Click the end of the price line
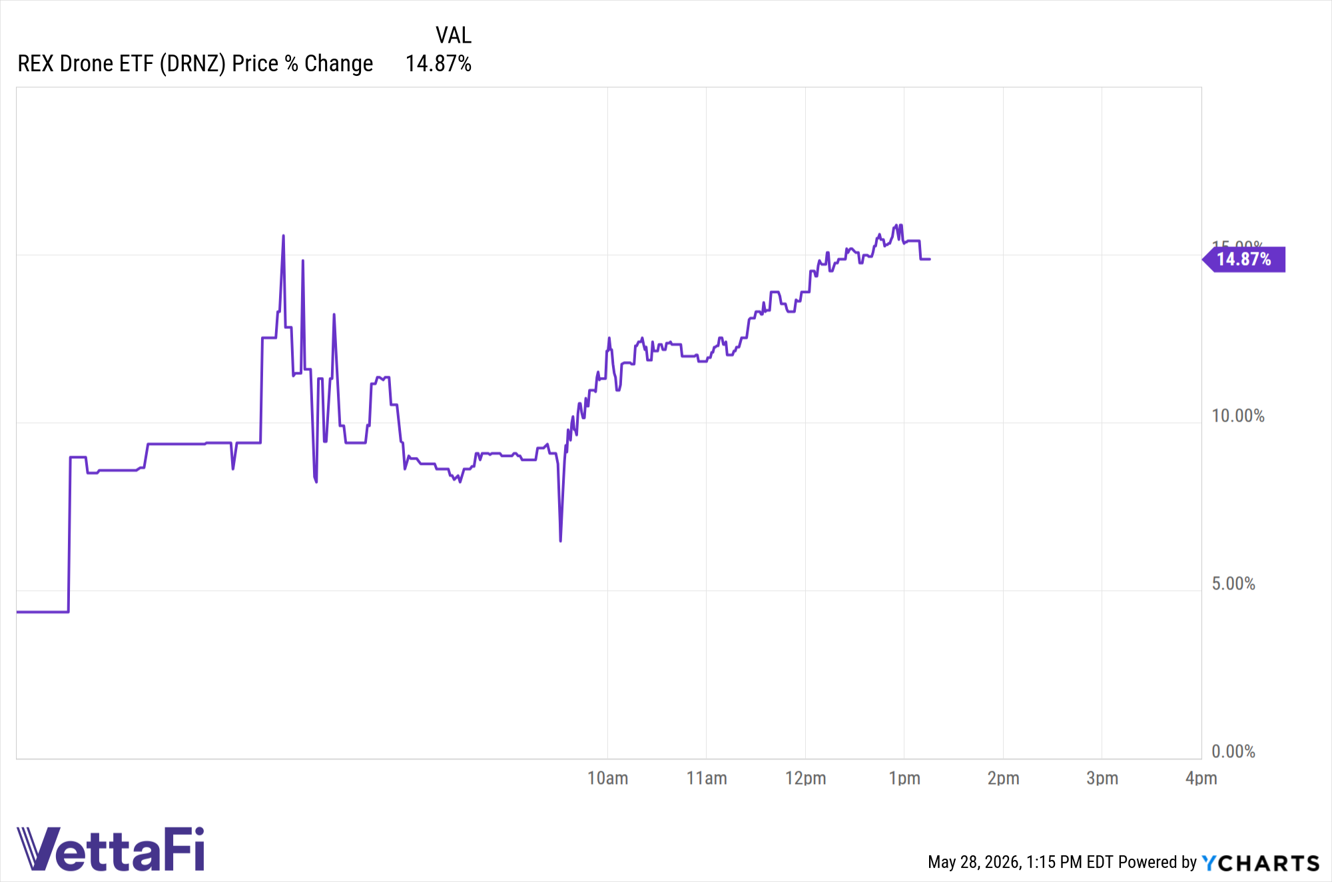Viewport: 1332px width, 882px height. [930, 259]
